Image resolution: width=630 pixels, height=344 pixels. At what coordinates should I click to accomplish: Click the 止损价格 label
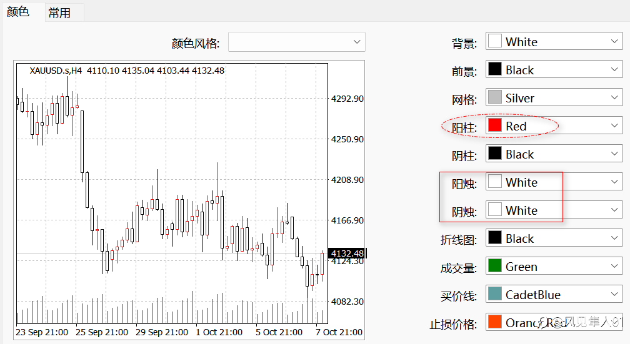[x=453, y=324]
